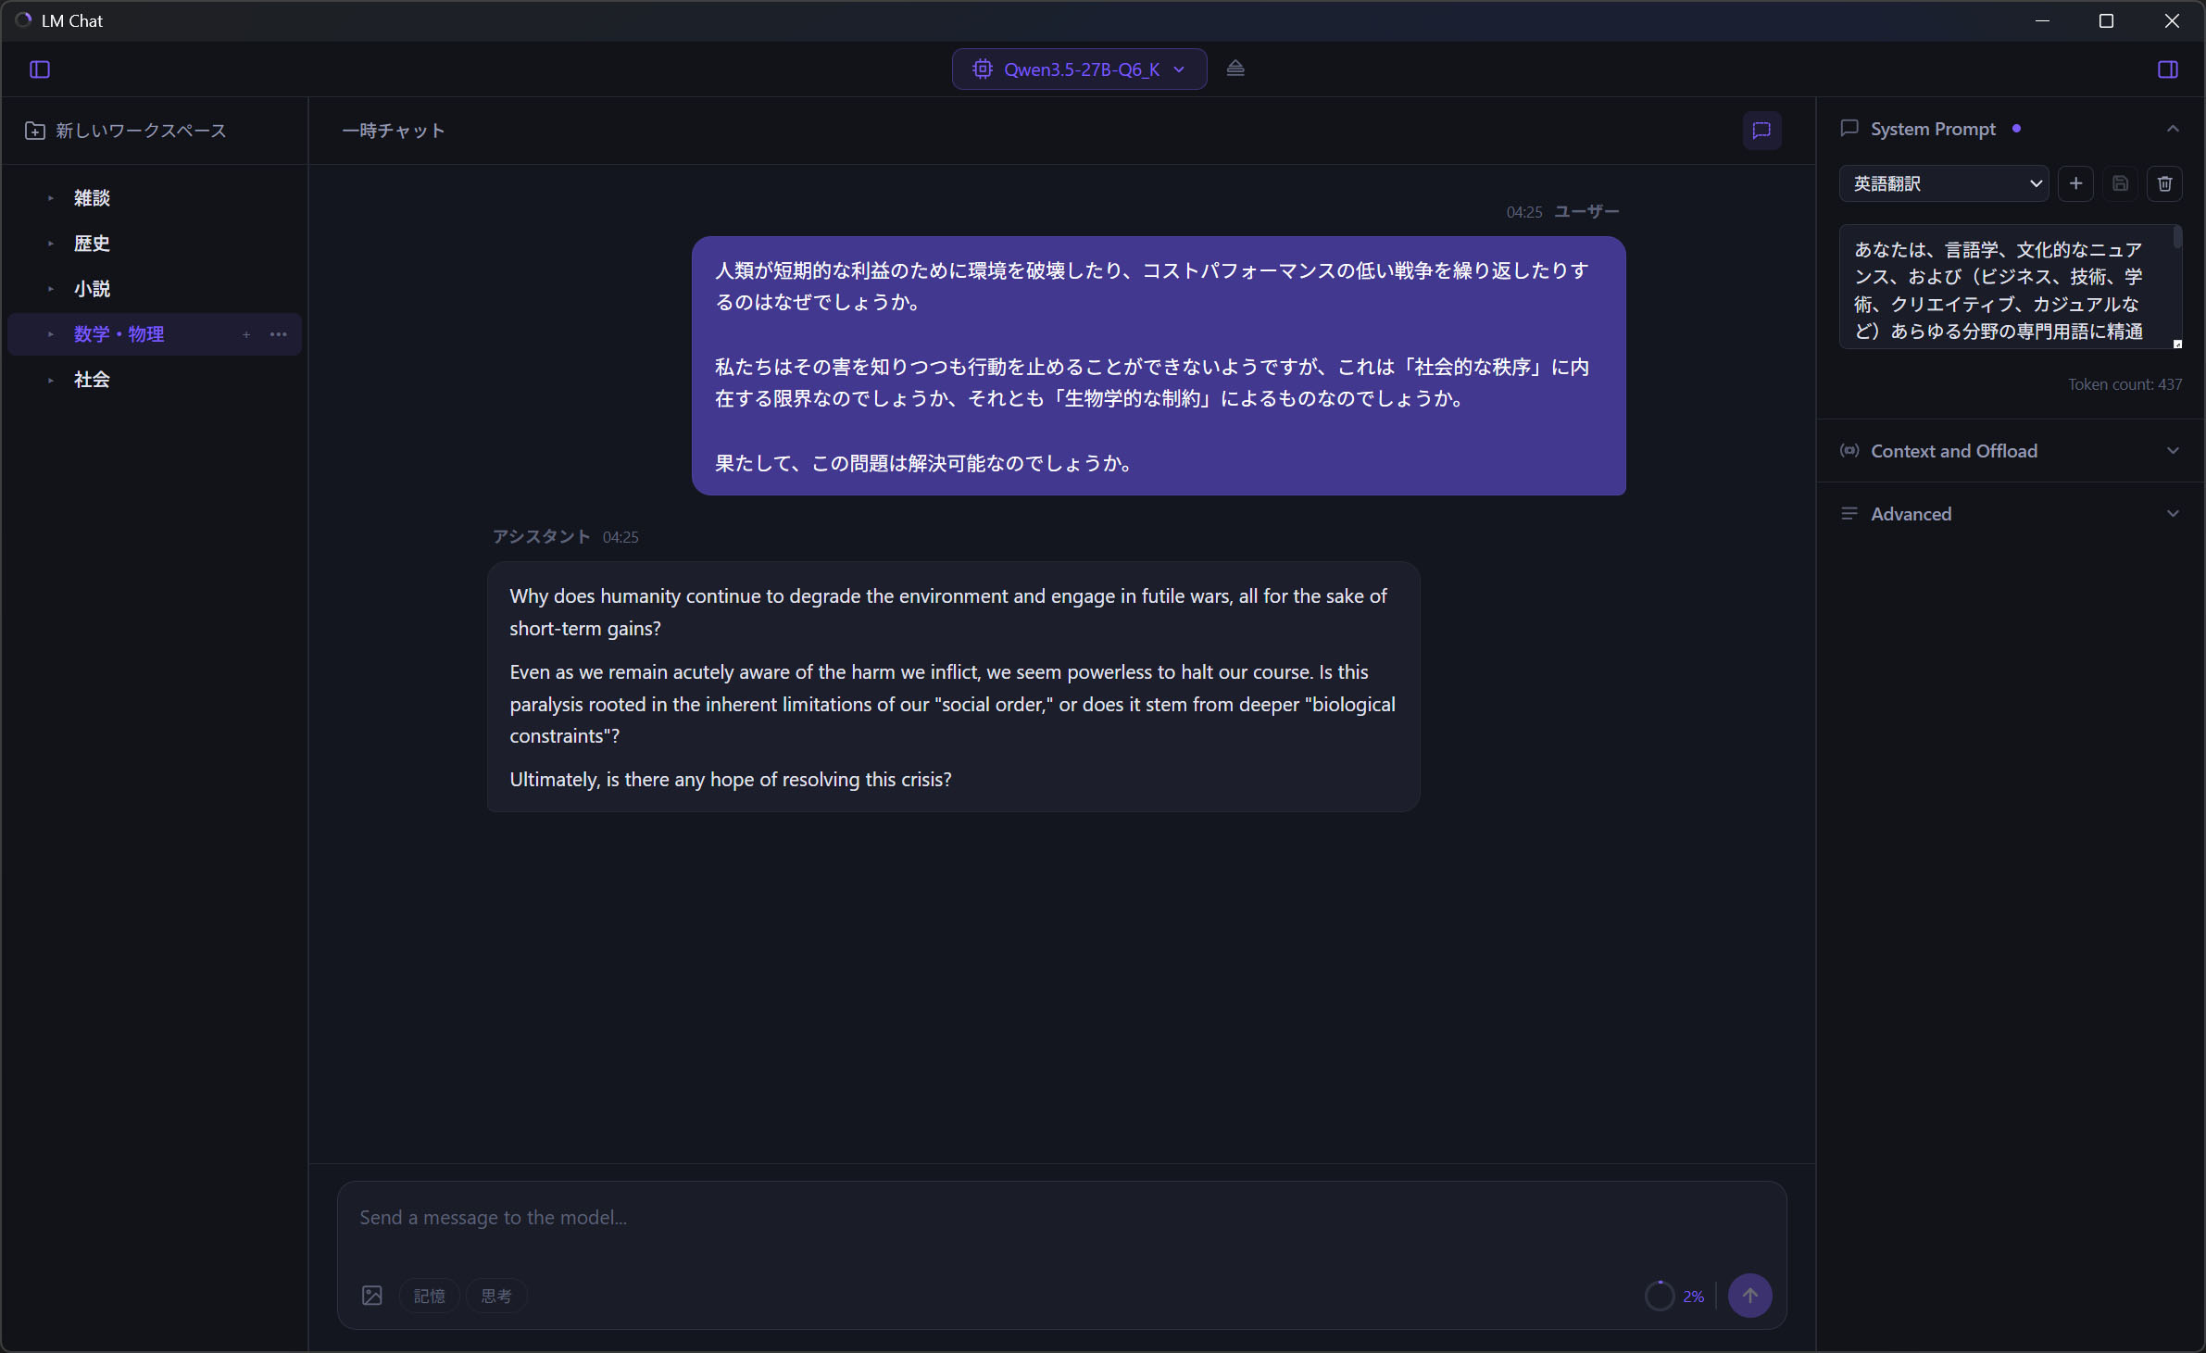Open the 社会 workspace item

coord(92,380)
